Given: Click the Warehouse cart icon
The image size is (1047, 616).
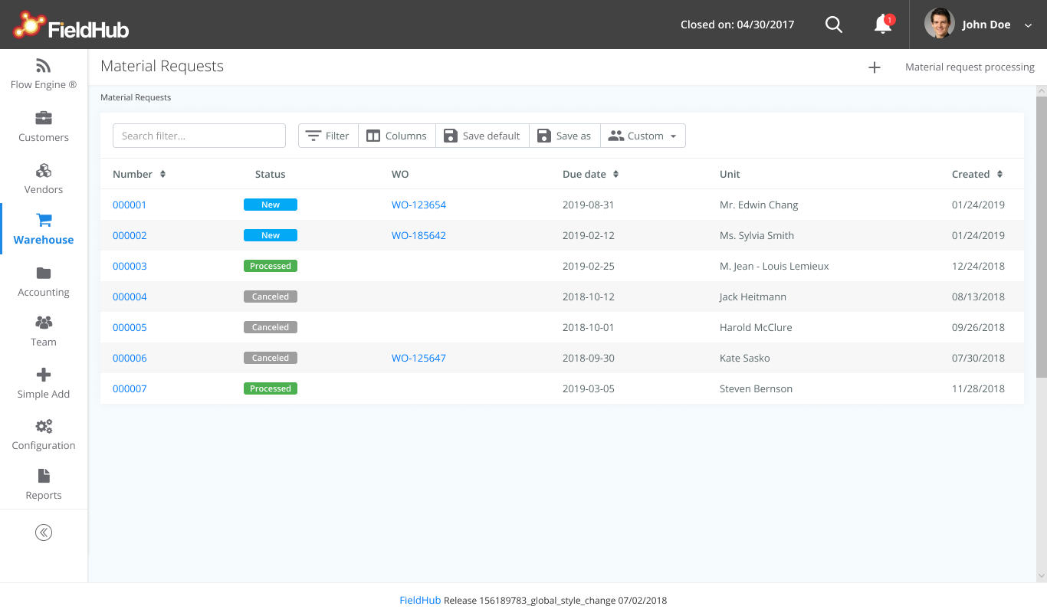Looking at the screenshot, I should click(43, 222).
